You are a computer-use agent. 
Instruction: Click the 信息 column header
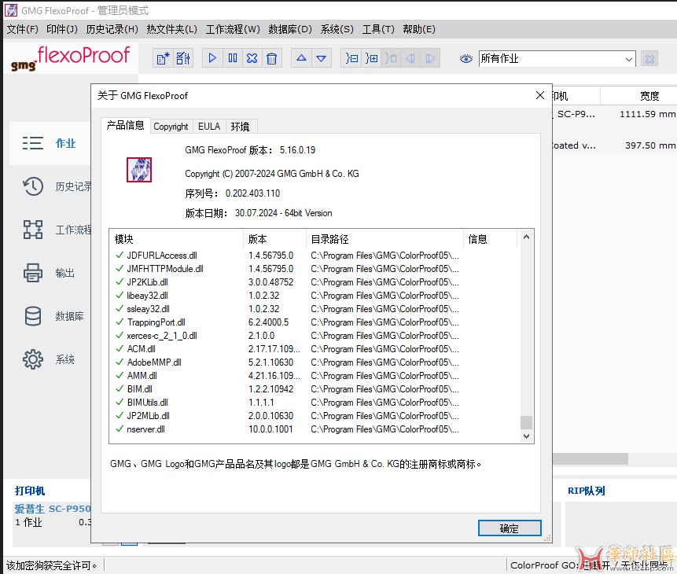click(x=490, y=239)
